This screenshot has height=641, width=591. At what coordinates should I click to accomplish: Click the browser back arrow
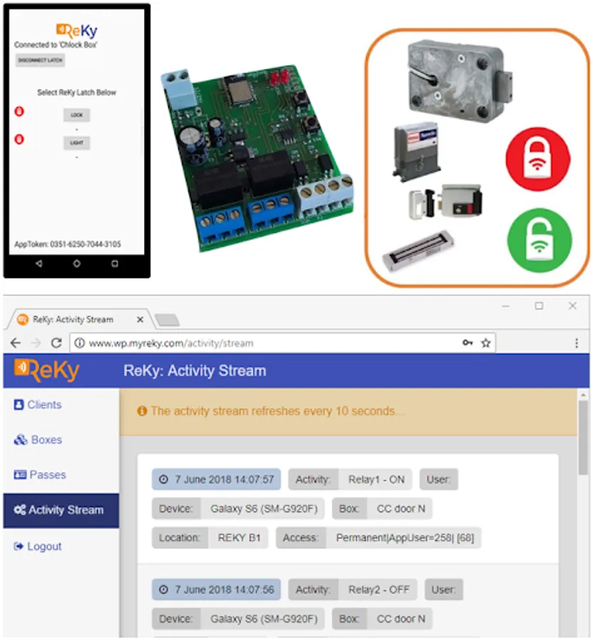point(15,343)
